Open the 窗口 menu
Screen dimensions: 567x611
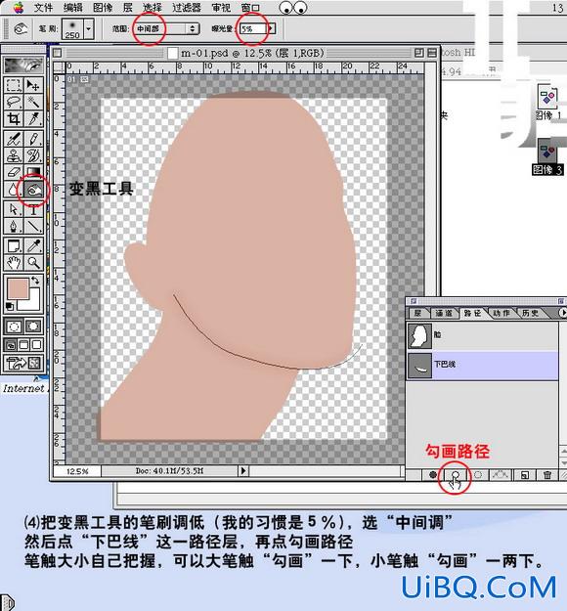point(250,8)
